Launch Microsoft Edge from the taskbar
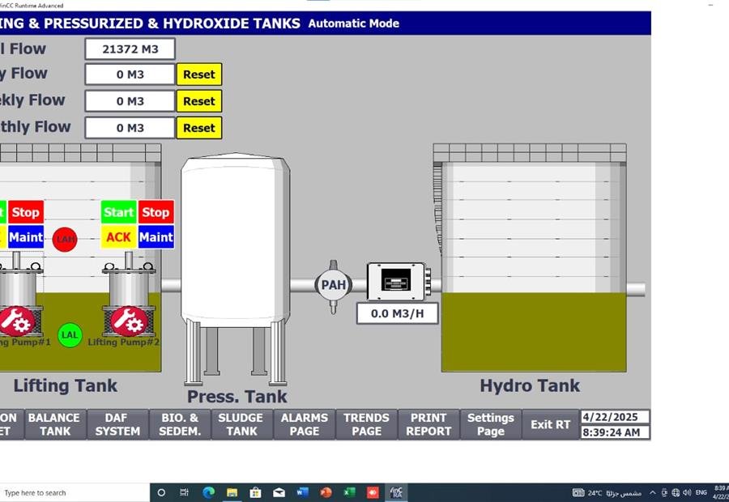Screen dimensions: 729x502 (209, 493)
